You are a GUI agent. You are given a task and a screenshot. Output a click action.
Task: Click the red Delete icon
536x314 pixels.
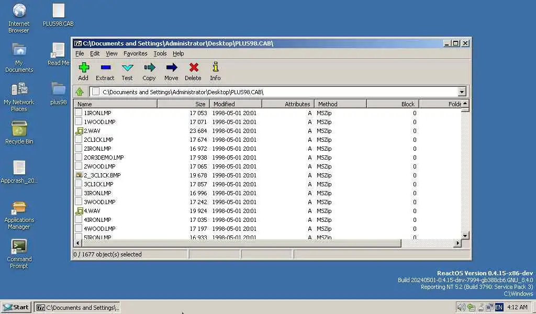194,68
